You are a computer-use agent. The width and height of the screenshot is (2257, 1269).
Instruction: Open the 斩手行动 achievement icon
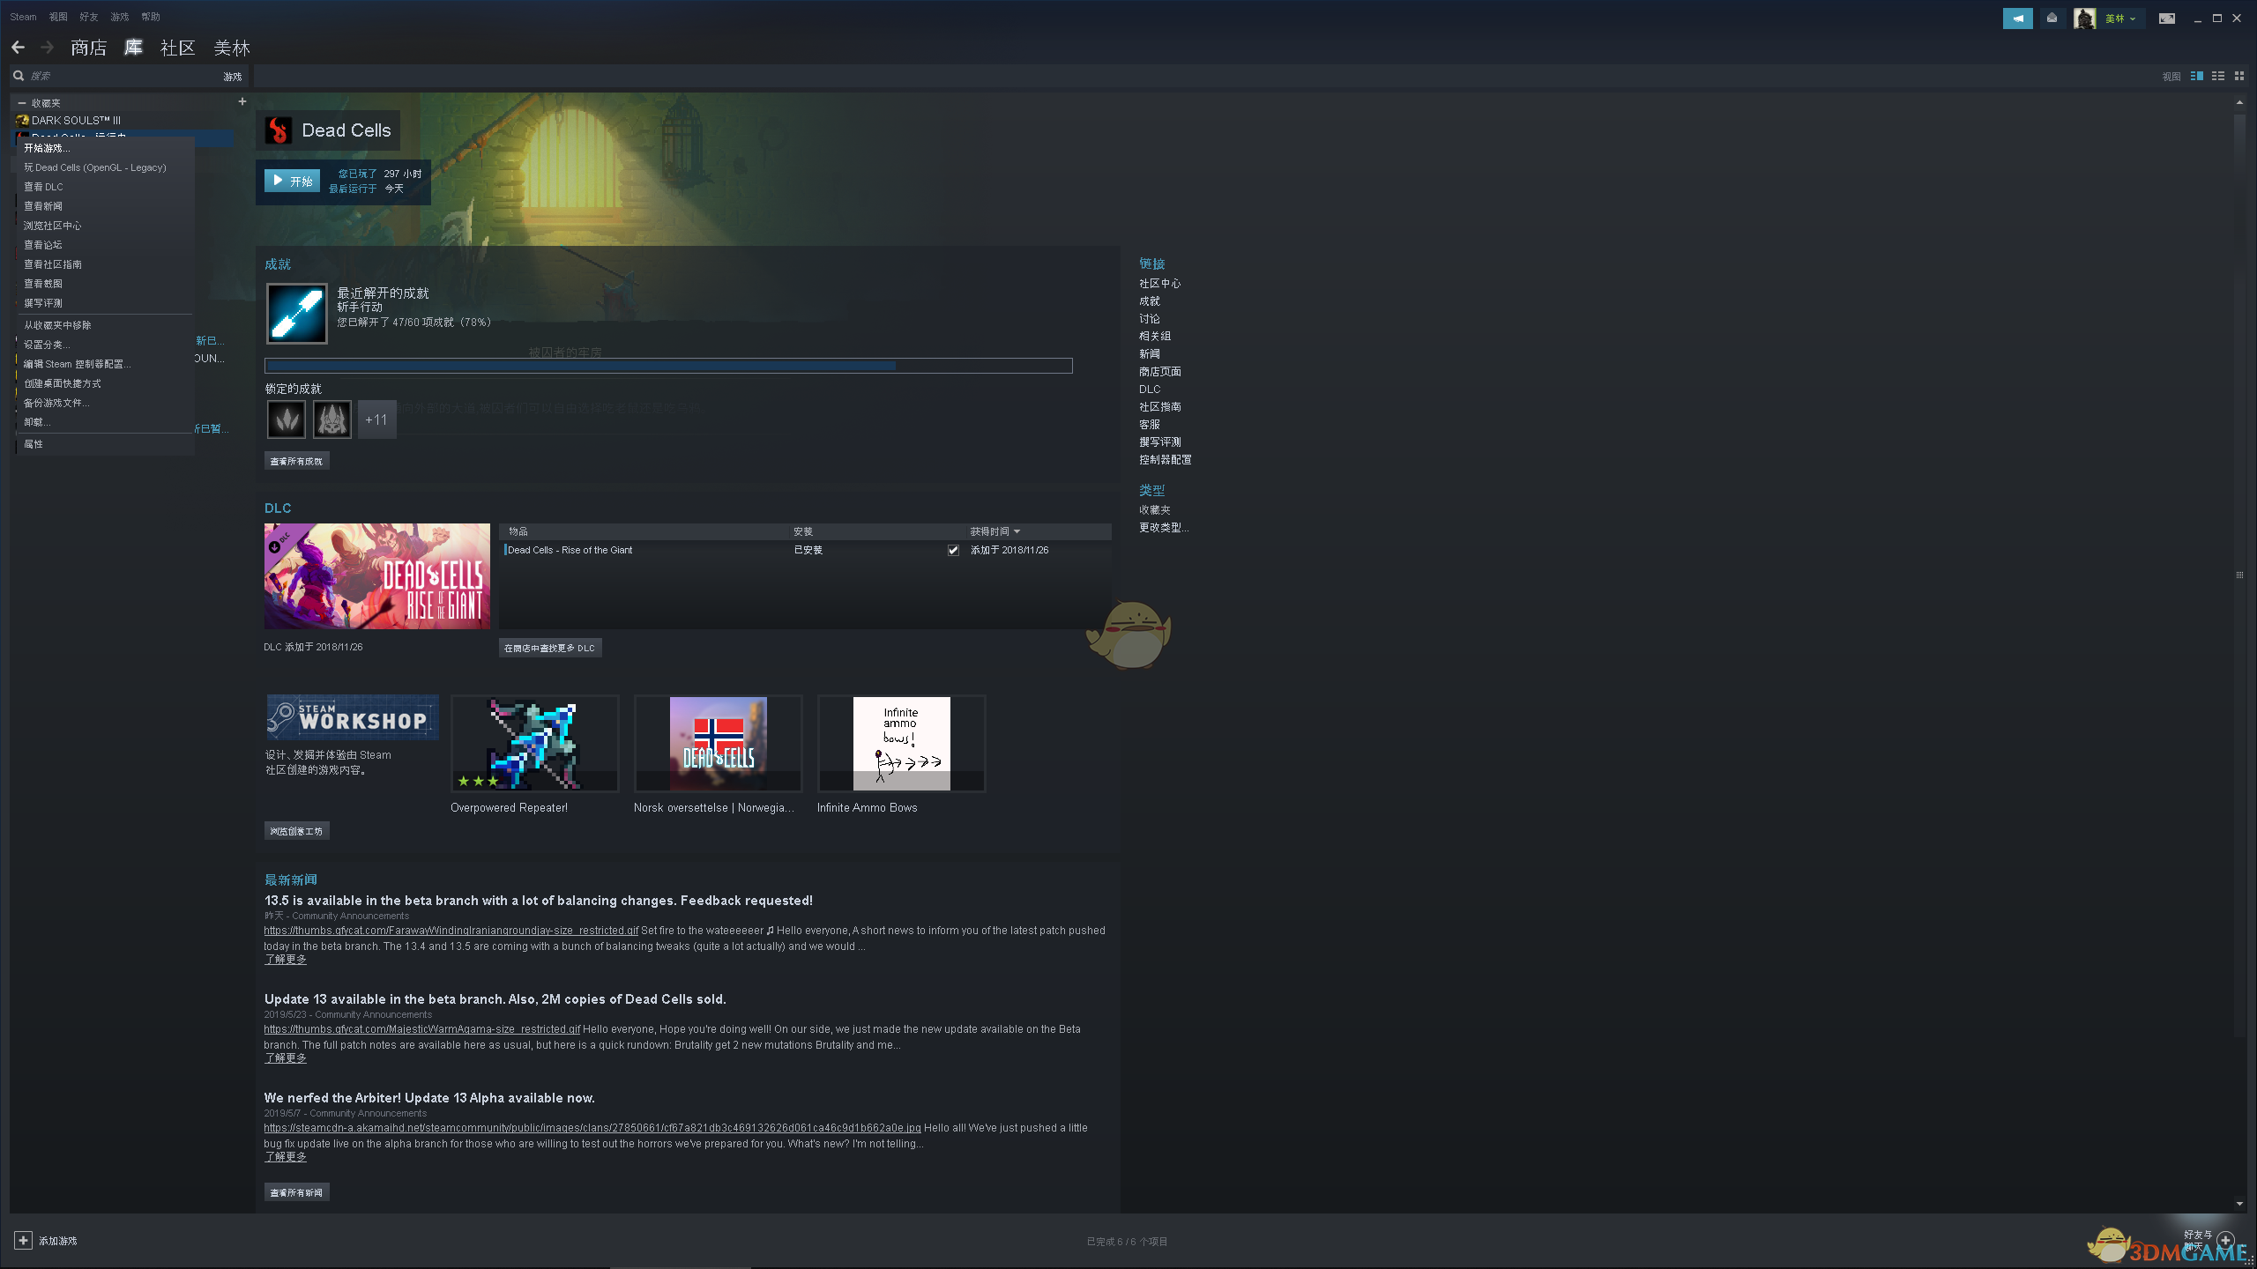point(297,314)
